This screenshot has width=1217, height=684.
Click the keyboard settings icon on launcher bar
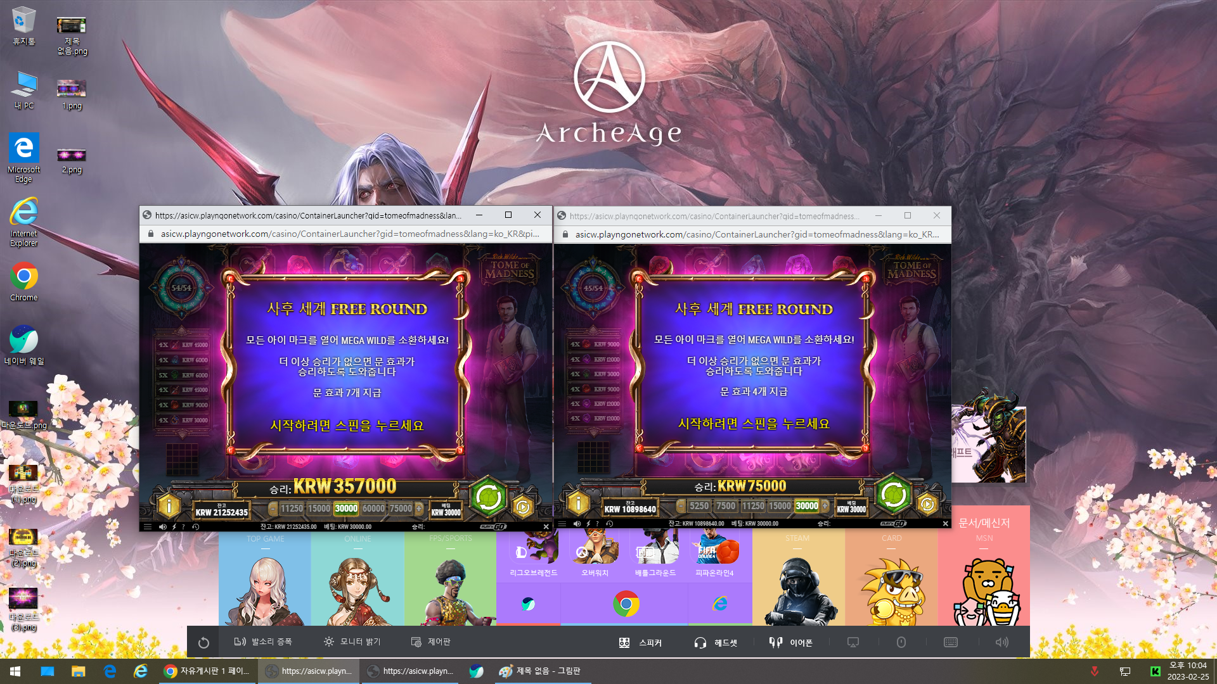click(951, 642)
